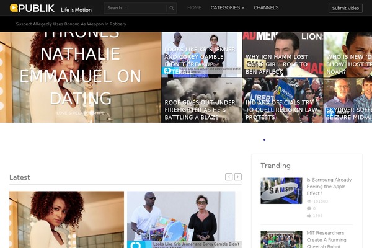Go to next Latest videos
The height and width of the screenshot is (248, 372).
[238, 177]
